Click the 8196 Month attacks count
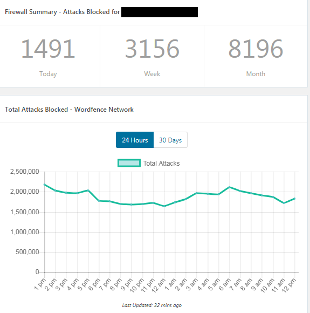The image size is (310, 313). coord(256,49)
